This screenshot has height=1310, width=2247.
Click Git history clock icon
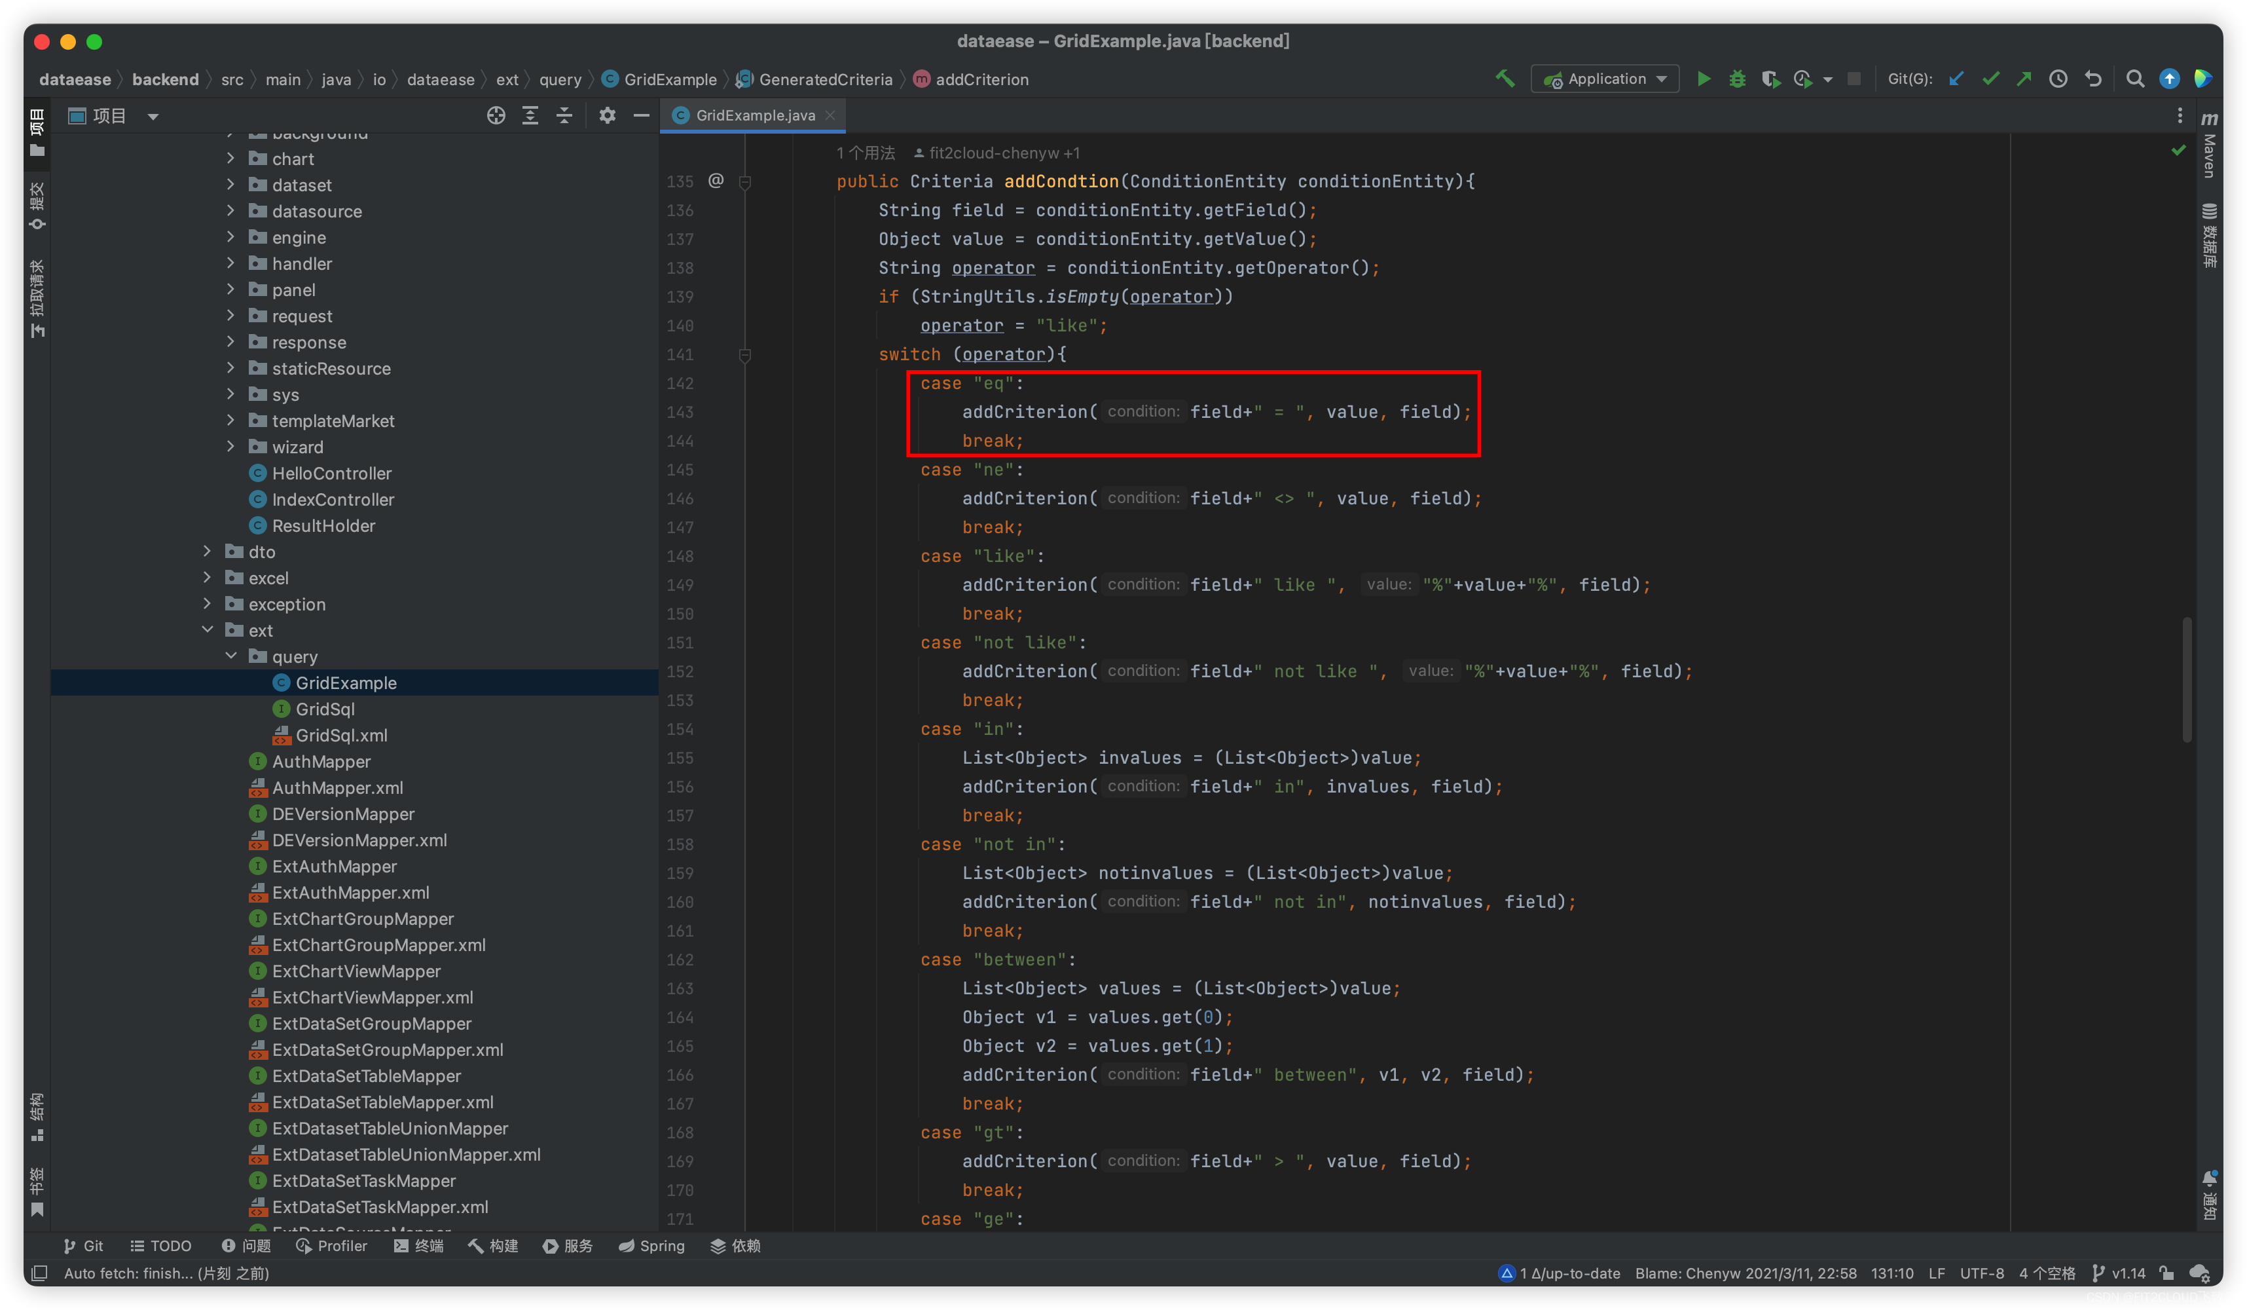pyautogui.click(x=2058, y=79)
